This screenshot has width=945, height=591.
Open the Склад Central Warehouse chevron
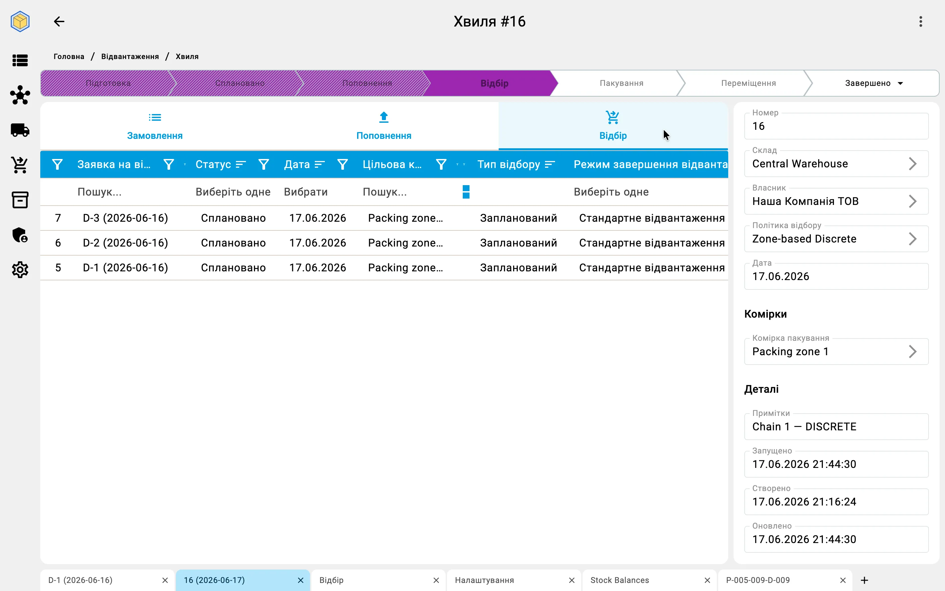pos(912,164)
